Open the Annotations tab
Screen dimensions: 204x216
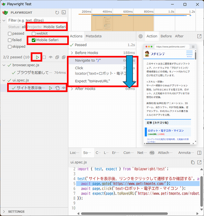click(186, 152)
